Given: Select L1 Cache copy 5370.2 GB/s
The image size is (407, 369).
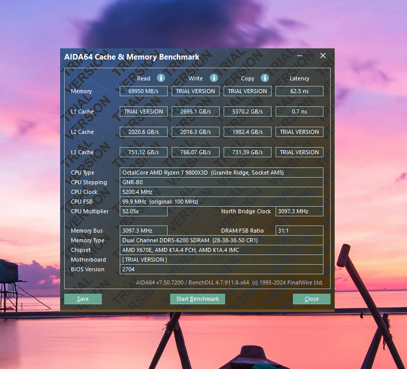Looking at the screenshot, I should coord(248,111).
